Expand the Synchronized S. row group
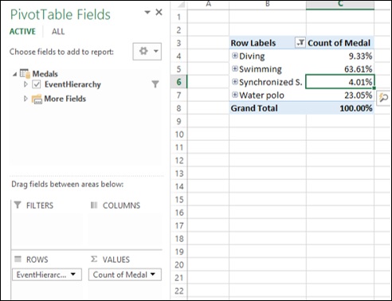The width and height of the screenshot is (392, 301). pos(234,82)
